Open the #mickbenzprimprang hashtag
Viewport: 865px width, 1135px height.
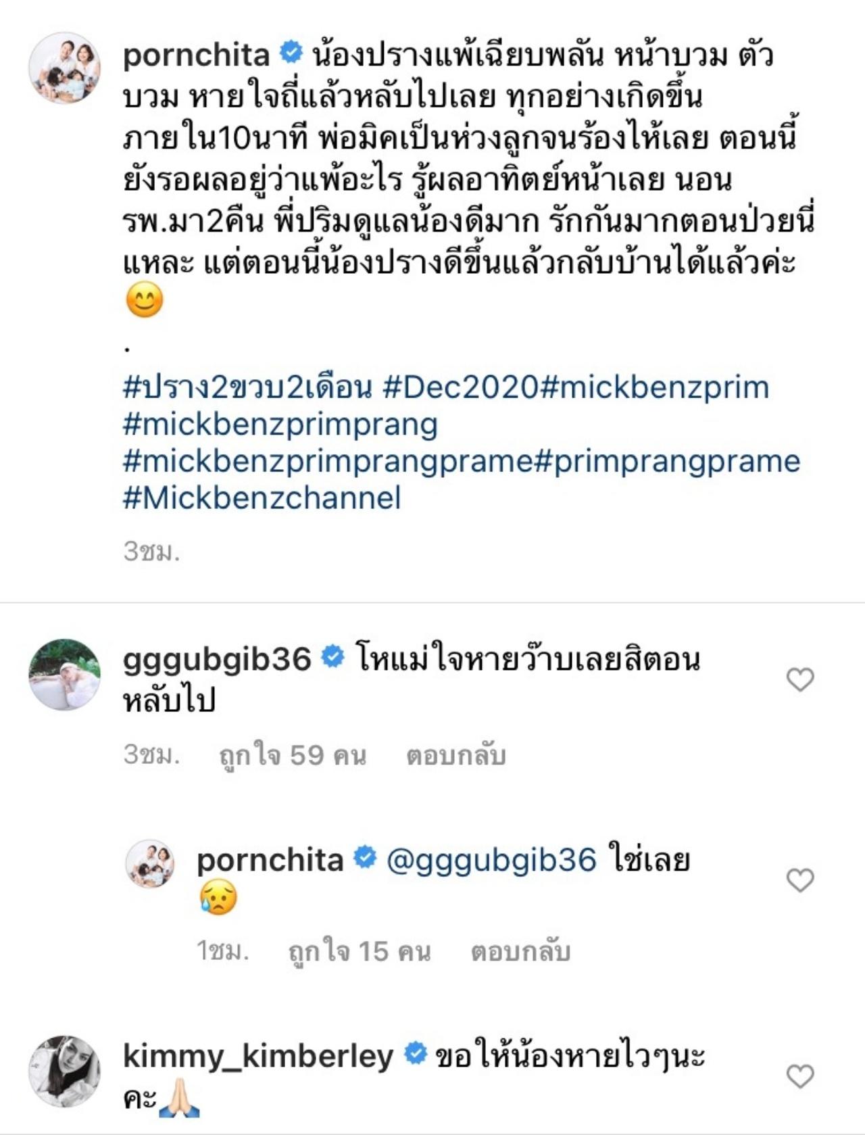coord(280,425)
